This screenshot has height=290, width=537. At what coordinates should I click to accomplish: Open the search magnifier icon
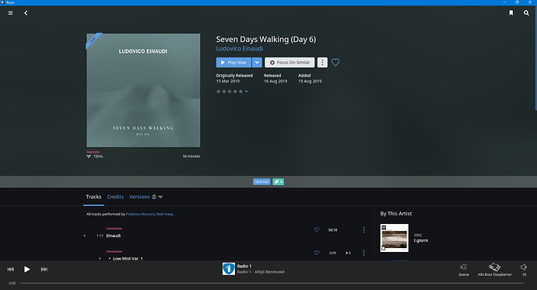pyautogui.click(x=526, y=13)
